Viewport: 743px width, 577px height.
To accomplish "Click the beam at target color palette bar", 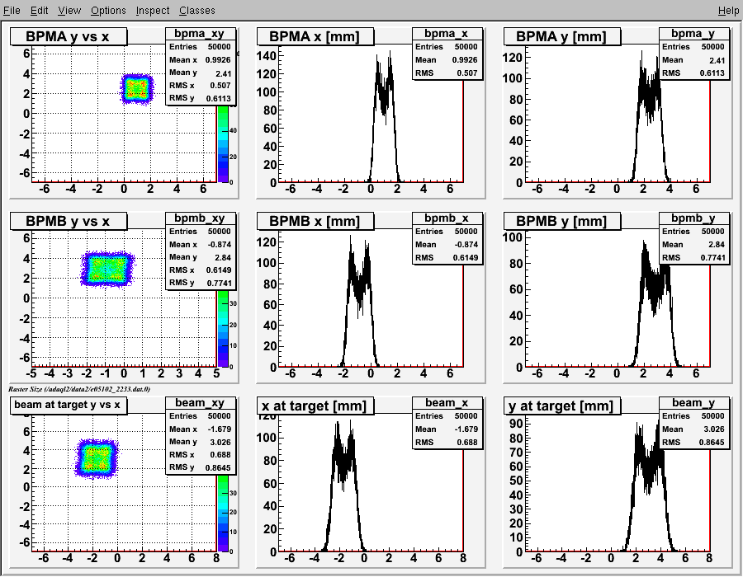I will pyautogui.click(x=223, y=514).
